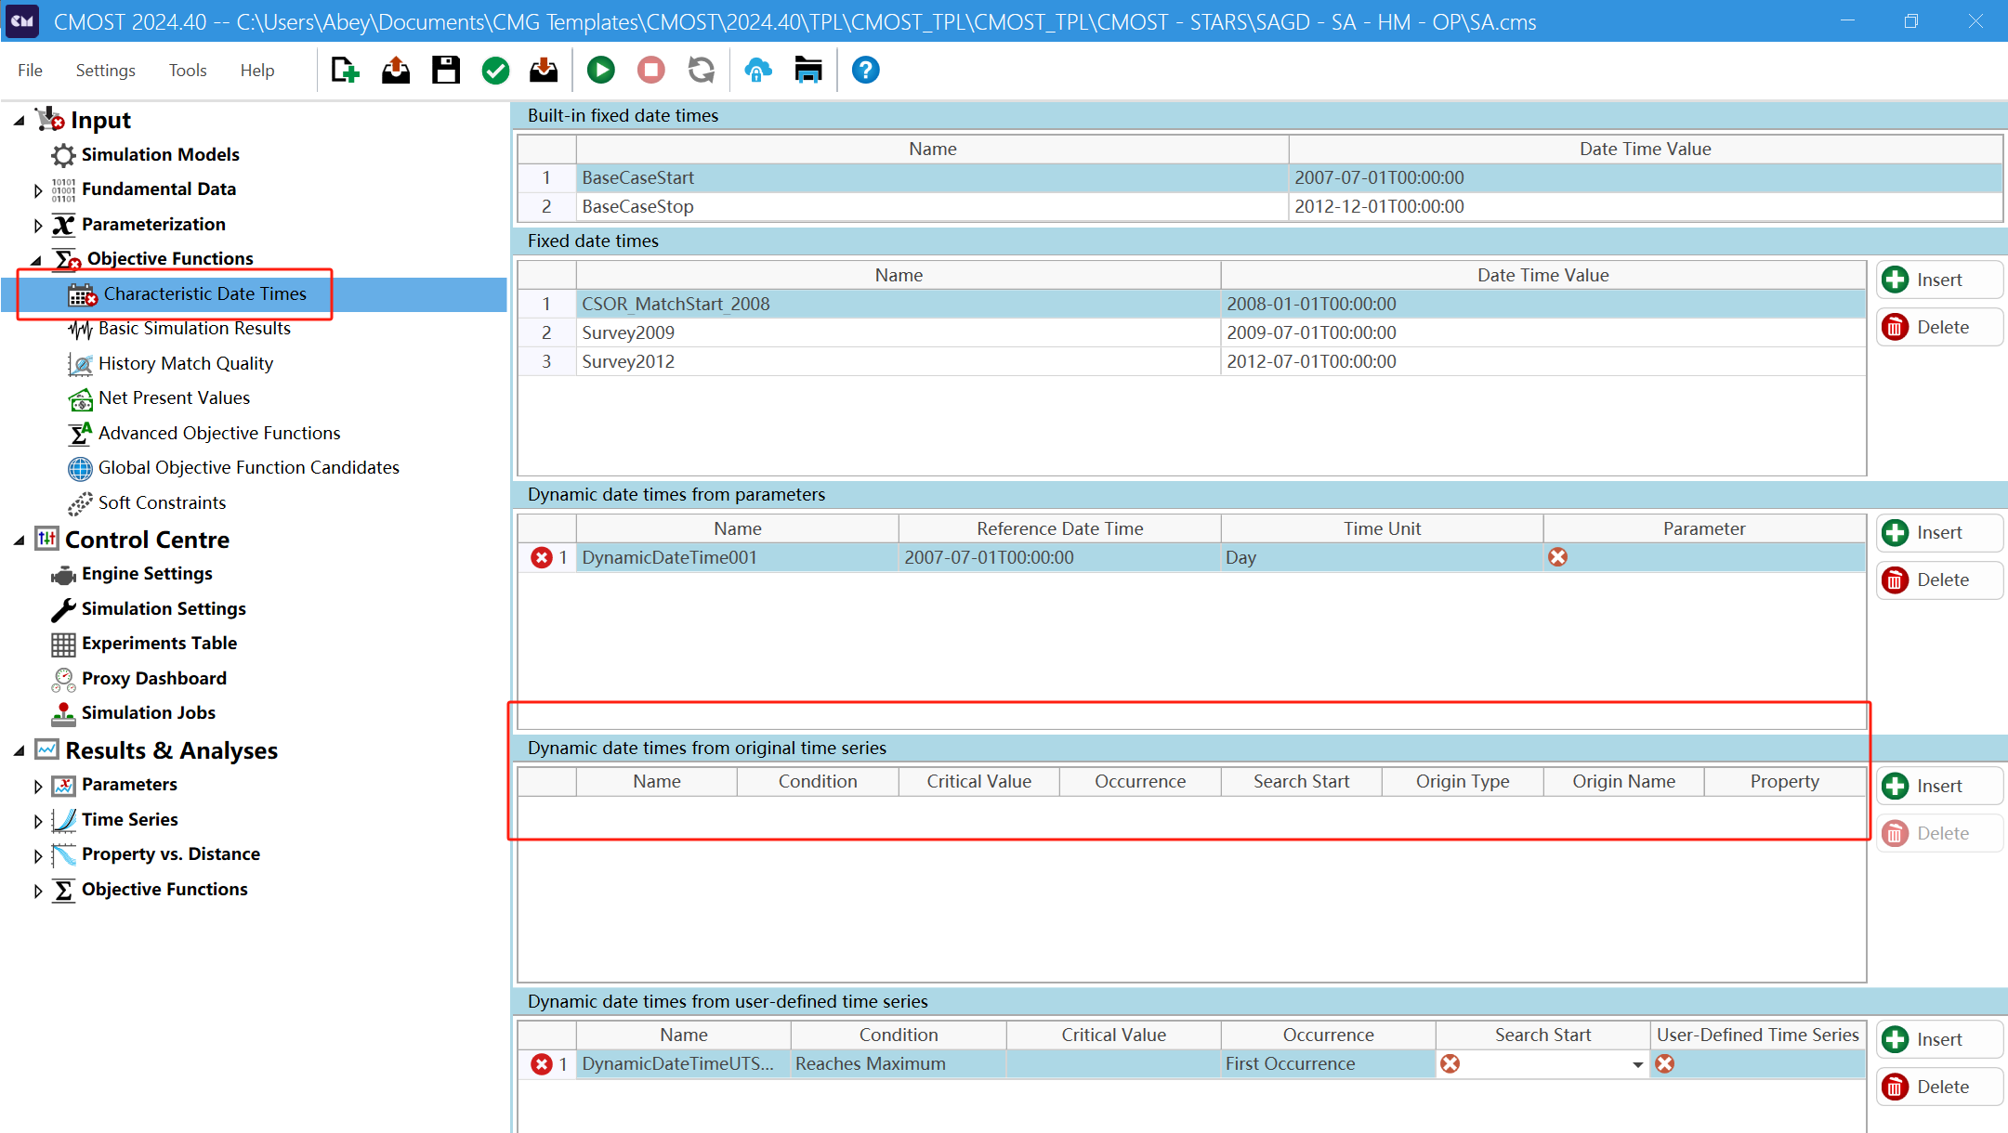The image size is (2008, 1133).
Task: Click the empty Critical Value cell of DynamicDateTimeUTS
Action: click(1112, 1064)
